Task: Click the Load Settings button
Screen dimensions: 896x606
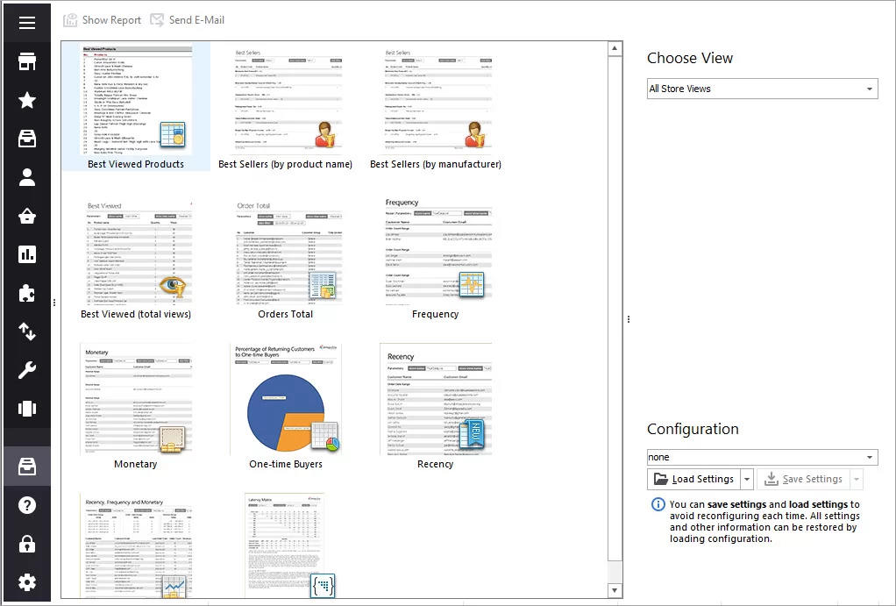Action: coord(693,479)
